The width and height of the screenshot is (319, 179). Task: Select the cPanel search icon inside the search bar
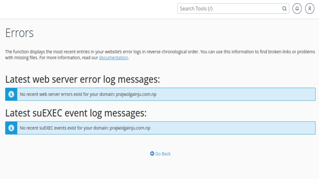pyautogui.click(x=284, y=8)
